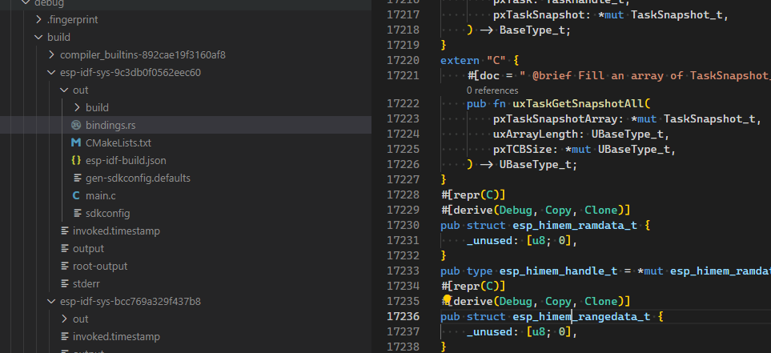The height and width of the screenshot is (353, 771).
Task: Click #[derive(Debug, Copy, Clone)] on line 17229
Action: click(535, 210)
